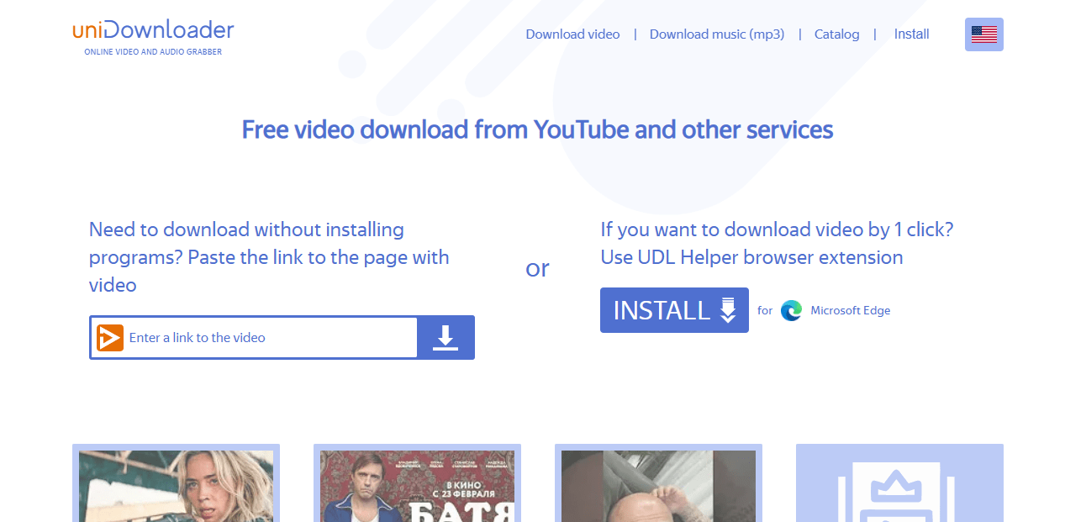Open the Download music (mp3) section

716,34
